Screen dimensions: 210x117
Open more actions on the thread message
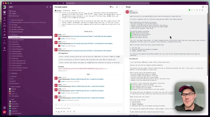pos(205,10)
